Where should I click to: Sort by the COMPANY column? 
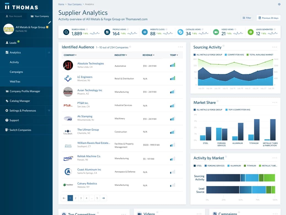(x=70, y=55)
